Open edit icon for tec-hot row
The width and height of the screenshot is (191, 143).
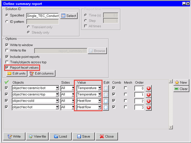click(x=106, y=107)
